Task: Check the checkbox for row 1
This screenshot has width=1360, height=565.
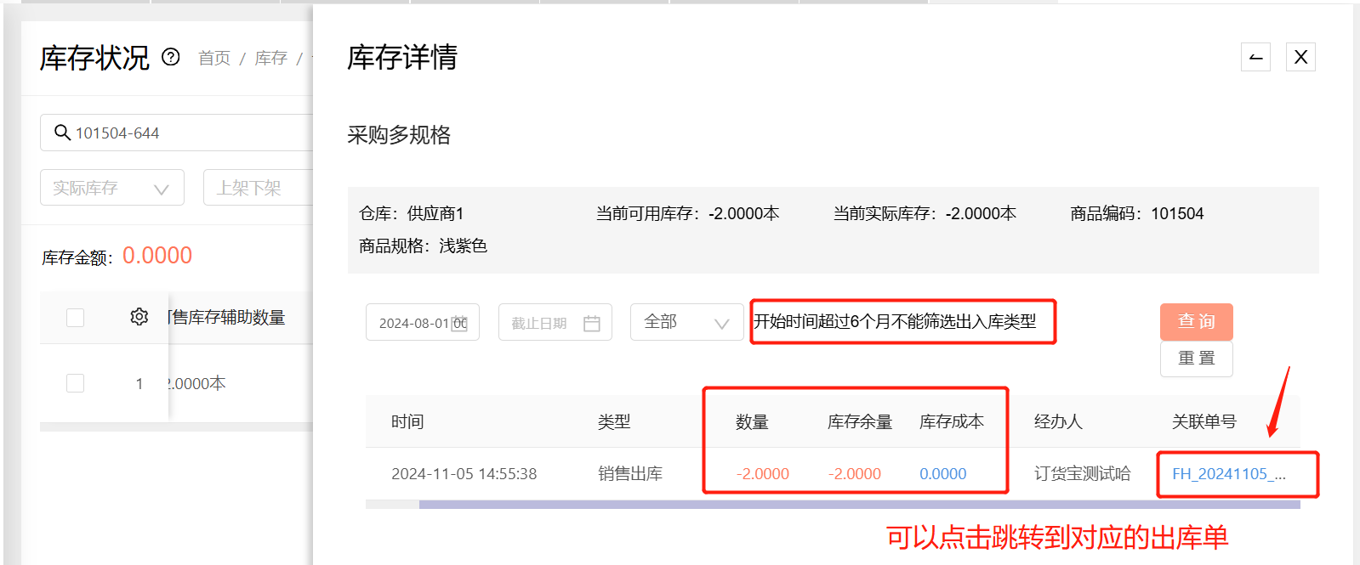Action: coord(76,383)
